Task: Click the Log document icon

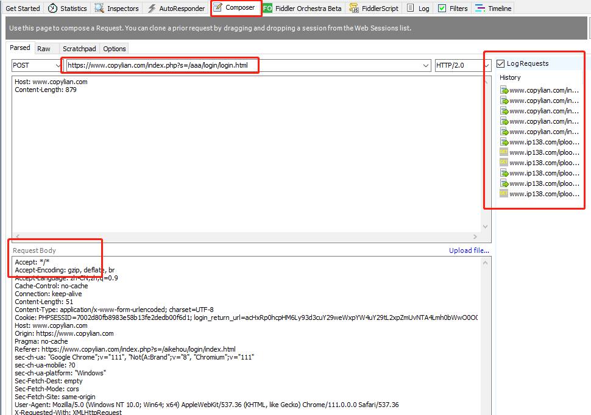Action: [x=411, y=9]
